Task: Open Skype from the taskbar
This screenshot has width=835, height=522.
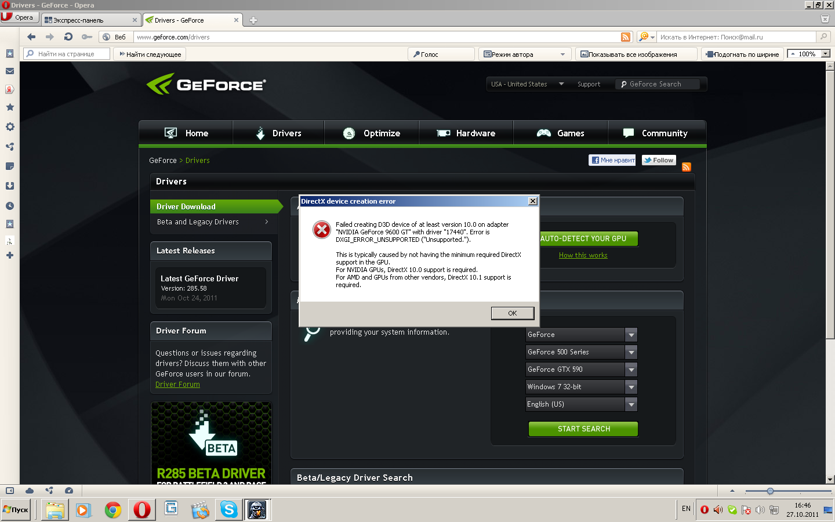Action: coord(229,510)
